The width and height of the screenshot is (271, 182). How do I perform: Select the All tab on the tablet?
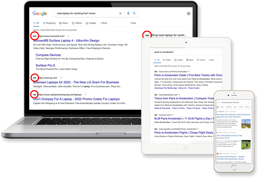pyautogui.click(x=157, y=60)
